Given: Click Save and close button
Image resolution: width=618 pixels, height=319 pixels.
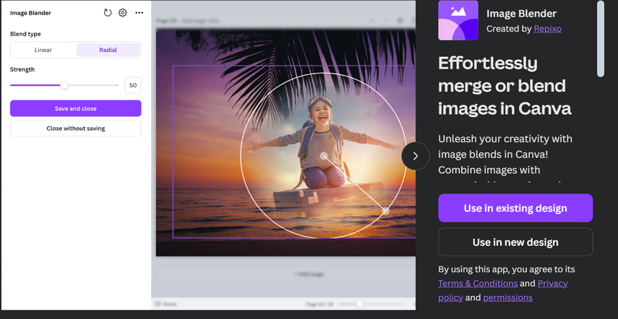Looking at the screenshot, I should (76, 108).
